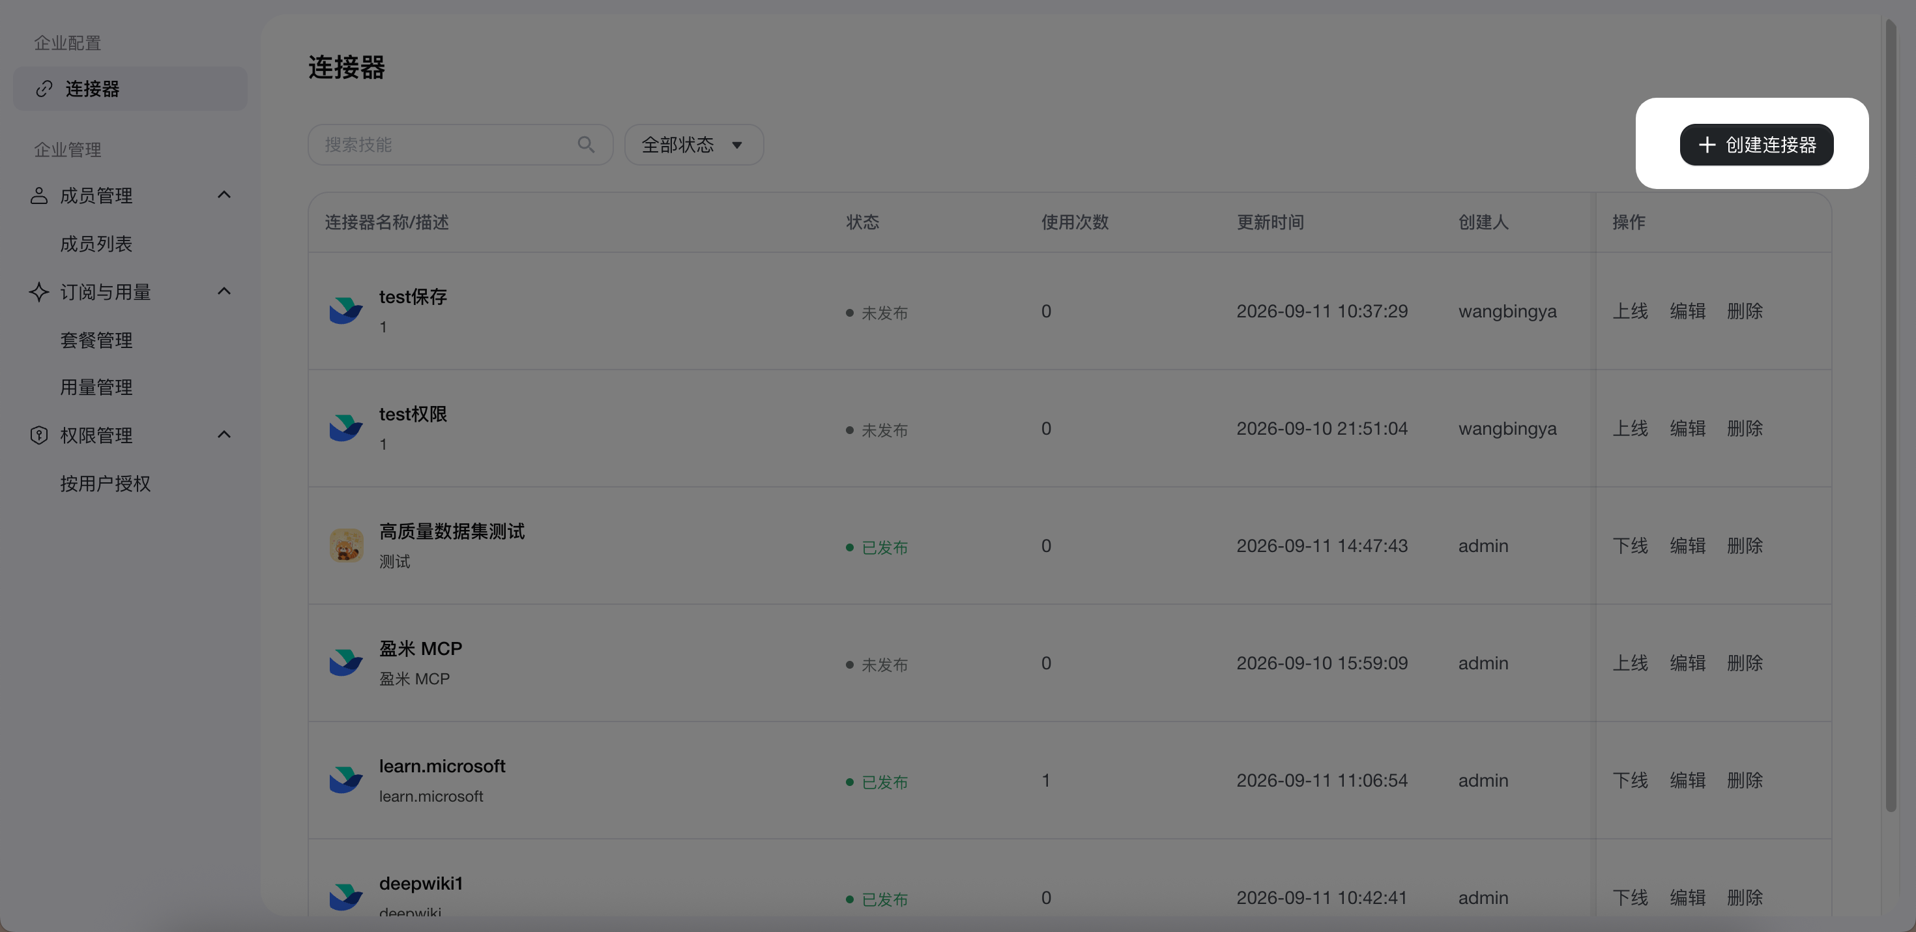Screen dimensions: 1916x932
Task: Click the test权限 connector logo icon
Action: tap(346, 428)
